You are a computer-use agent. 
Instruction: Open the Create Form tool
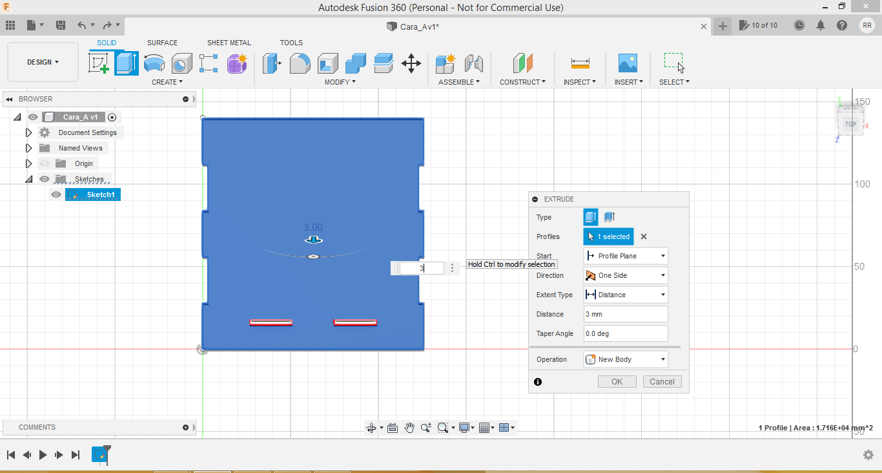pyautogui.click(x=237, y=63)
